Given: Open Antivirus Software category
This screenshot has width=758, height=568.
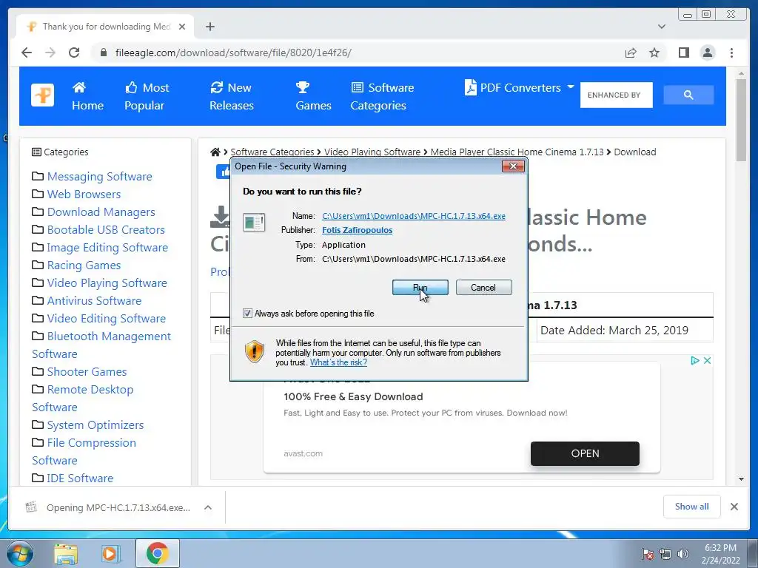Looking at the screenshot, I should (x=94, y=301).
